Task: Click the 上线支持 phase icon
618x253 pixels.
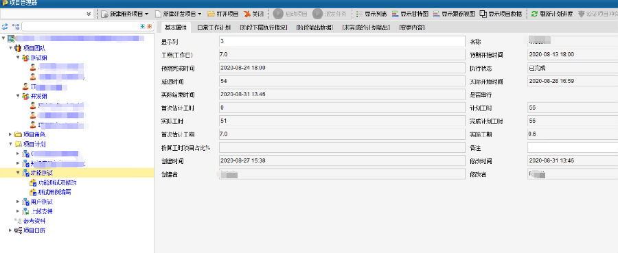Action: [25, 211]
